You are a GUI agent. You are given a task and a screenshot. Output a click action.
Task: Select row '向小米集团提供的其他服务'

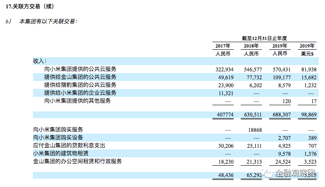pos(77,101)
